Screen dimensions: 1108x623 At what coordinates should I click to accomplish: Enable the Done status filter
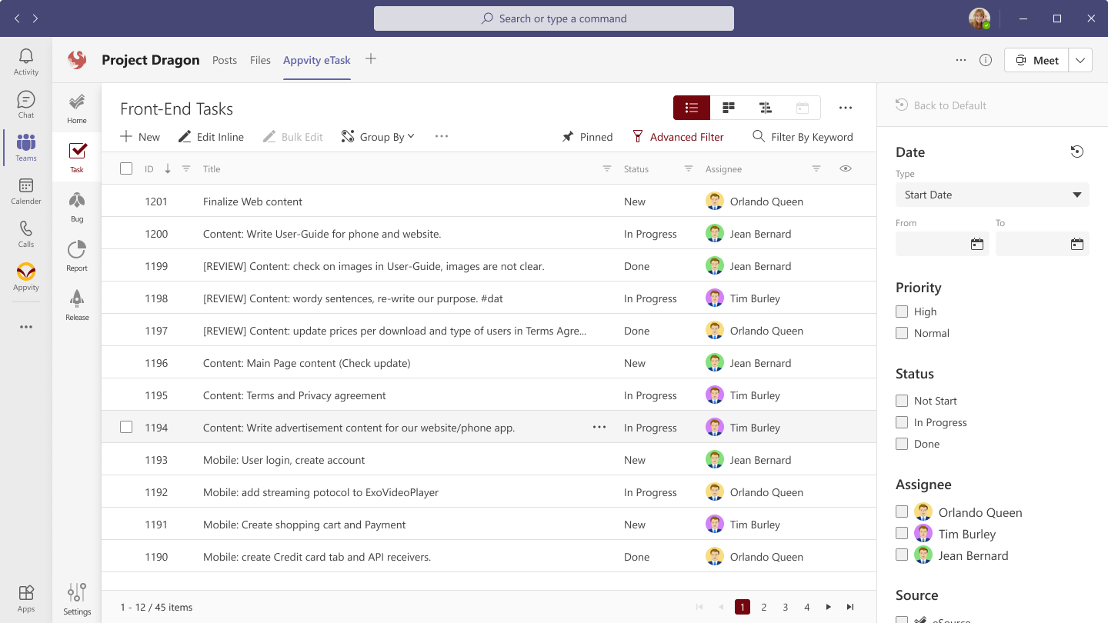pyautogui.click(x=902, y=444)
